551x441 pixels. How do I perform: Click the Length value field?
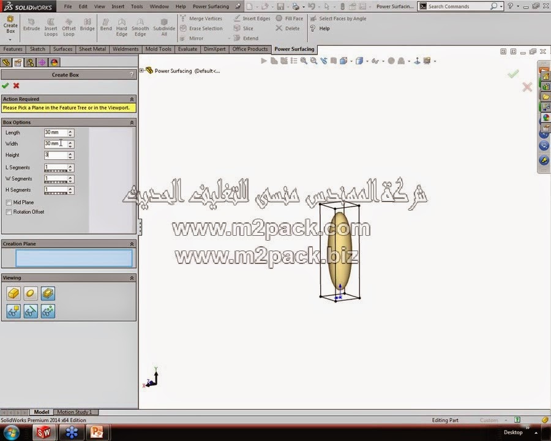tap(56, 132)
